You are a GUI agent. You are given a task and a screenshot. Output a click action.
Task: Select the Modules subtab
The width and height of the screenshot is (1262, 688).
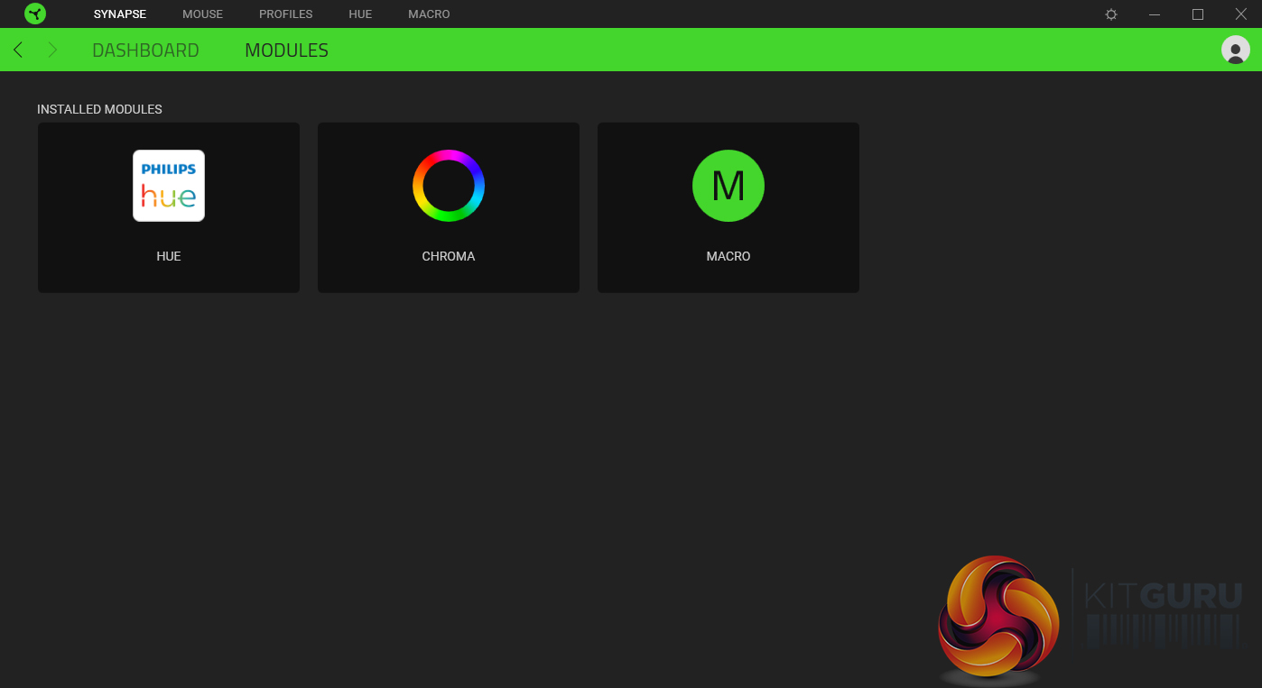287,50
